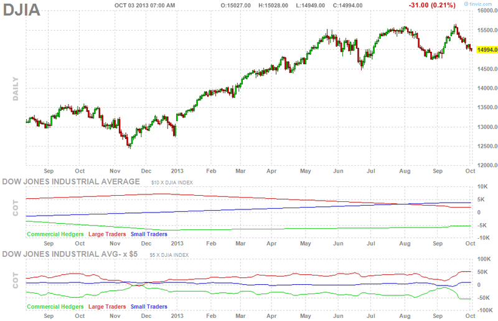Click the -10K axis label
The height and width of the screenshot is (321, 498).
pyautogui.click(x=483, y=238)
